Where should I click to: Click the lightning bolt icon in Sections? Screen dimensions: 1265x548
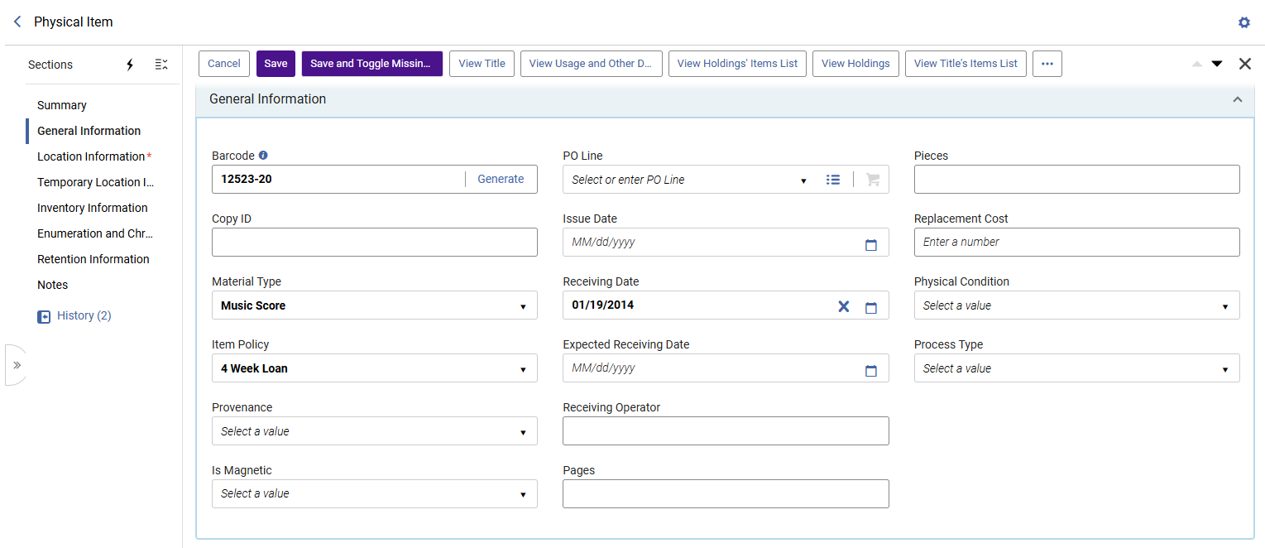[130, 65]
